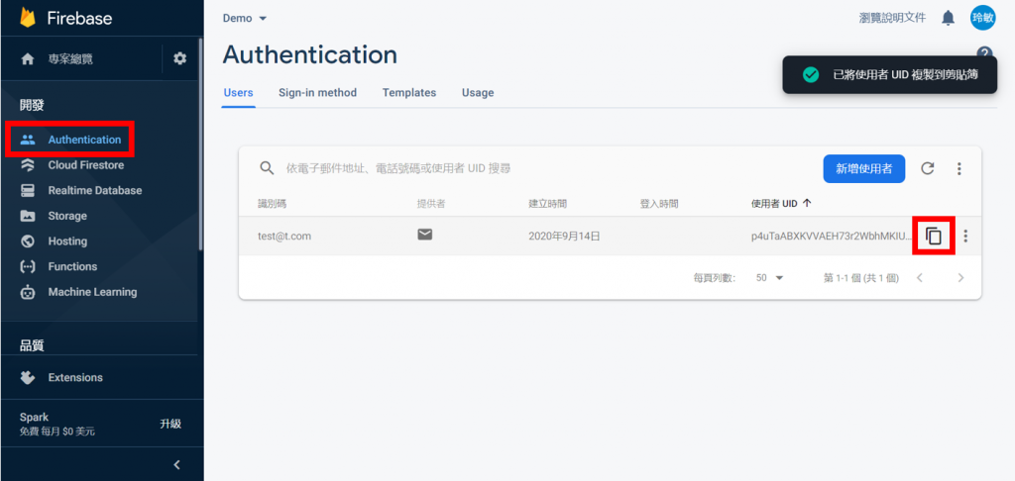Click the green check toast icon
1015x481 pixels.
(811, 74)
